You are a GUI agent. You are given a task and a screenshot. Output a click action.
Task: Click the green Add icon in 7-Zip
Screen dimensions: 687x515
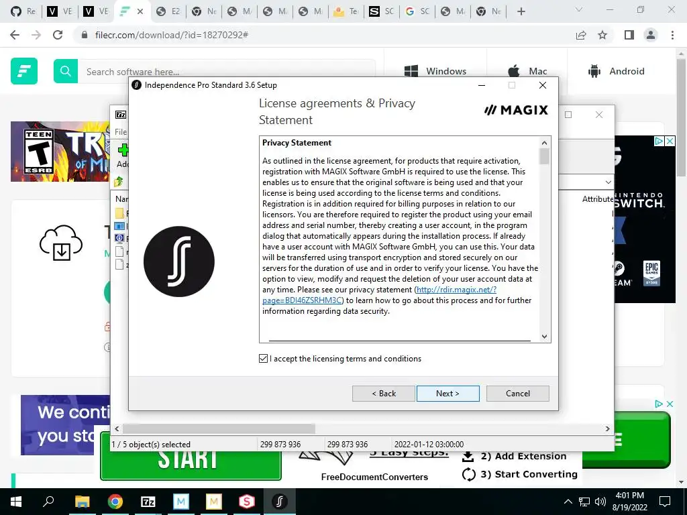123,150
